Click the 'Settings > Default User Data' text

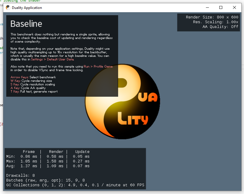pyautogui.click(x=52, y=59)
